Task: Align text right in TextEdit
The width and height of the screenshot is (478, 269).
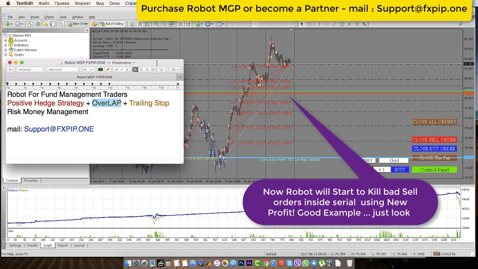Action: pyautogui.click(x=147, y=69)
